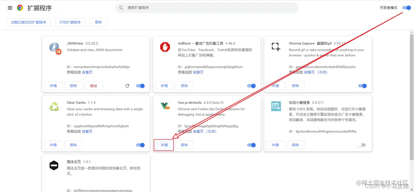Click the Chrome logo next to 扩展程序
This screenshot has width=414, height=192.
tap(20, 7)
